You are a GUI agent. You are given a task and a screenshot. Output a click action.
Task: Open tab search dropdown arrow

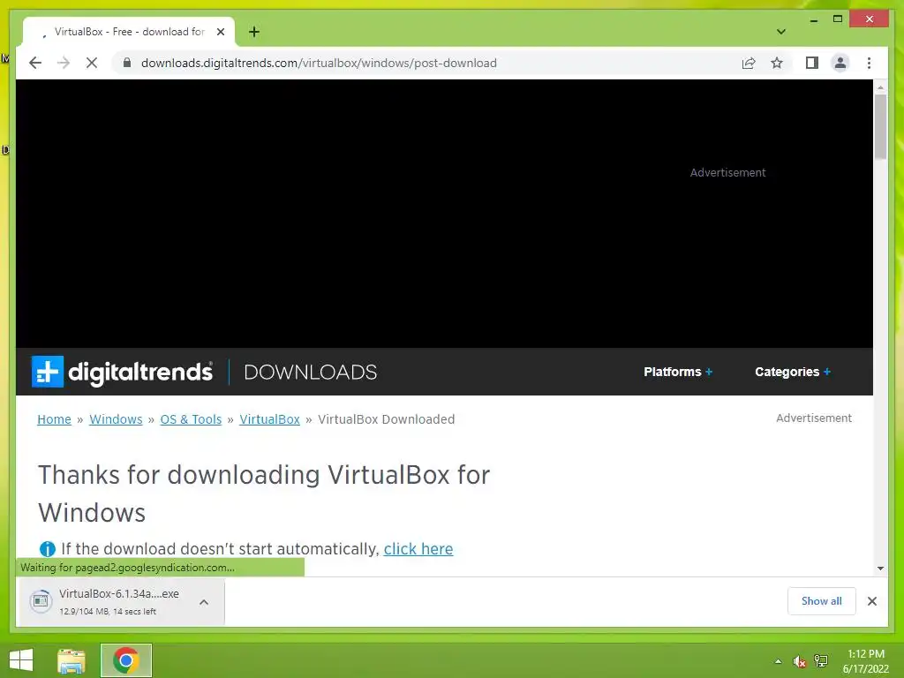click(x=781, y=32)
